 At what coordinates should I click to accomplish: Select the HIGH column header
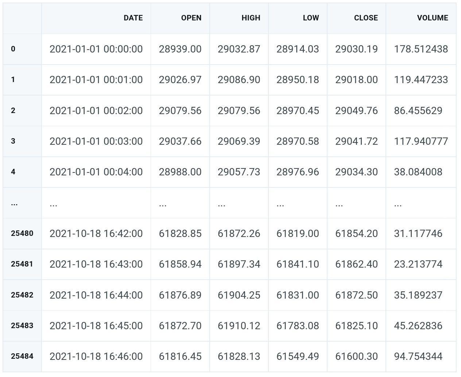[251, 18]
